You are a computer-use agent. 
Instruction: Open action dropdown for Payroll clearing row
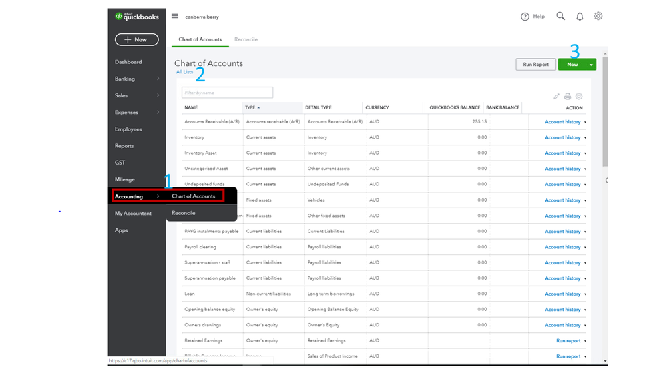pyautogui.click(x=585, y=248)
